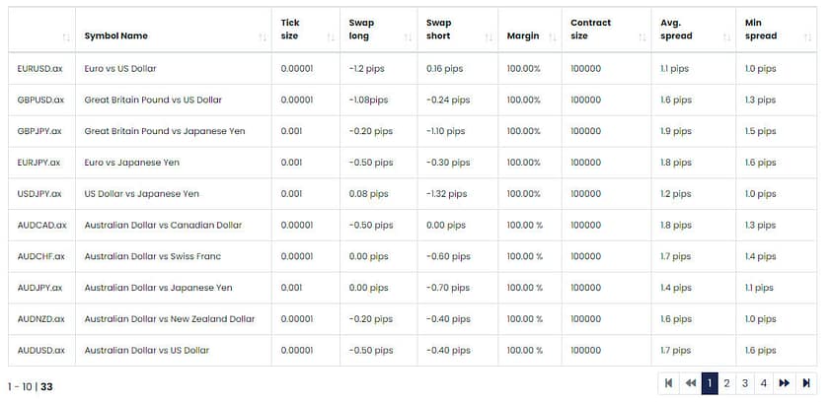
Task: Go to first page of table
Action: click(669, 383)
